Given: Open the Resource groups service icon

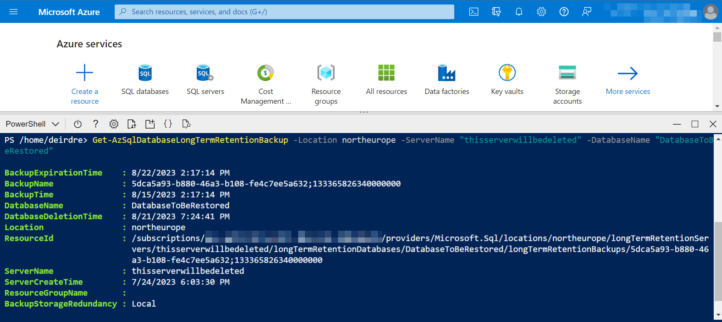Looking at the screenshot, I should [326, 73].
